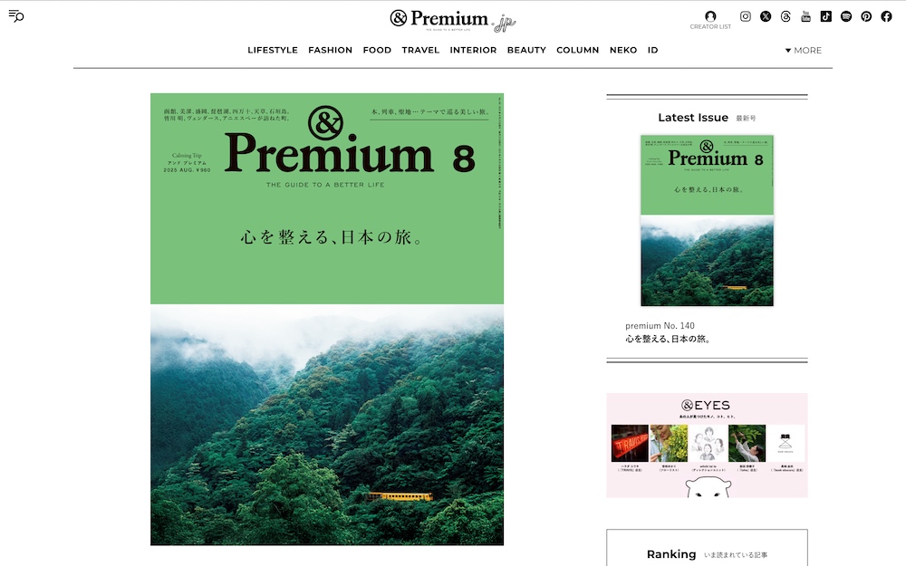
Task: Open the TRAVEL menu item
Action: tap(420, 50)
